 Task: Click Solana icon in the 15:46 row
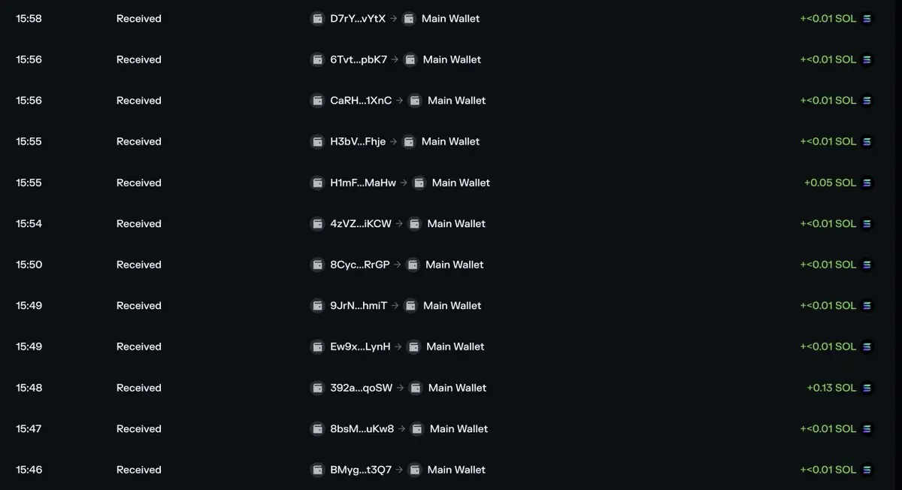pyautogui.click(x=867, y=470)
